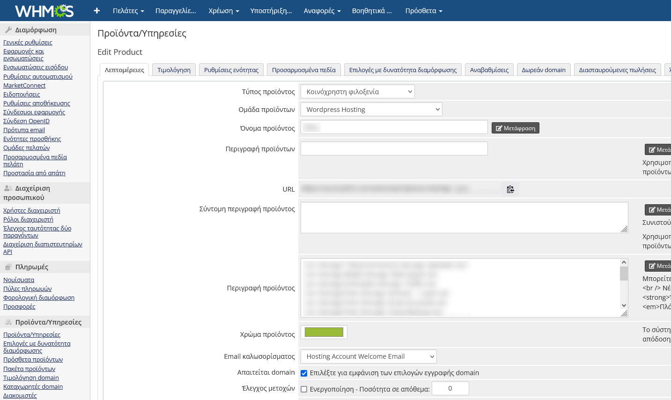Click the wrench icon beside Διαμόρφωση
Image resolution: width=671 pixels, height=400 pixels.
[8, 30]
